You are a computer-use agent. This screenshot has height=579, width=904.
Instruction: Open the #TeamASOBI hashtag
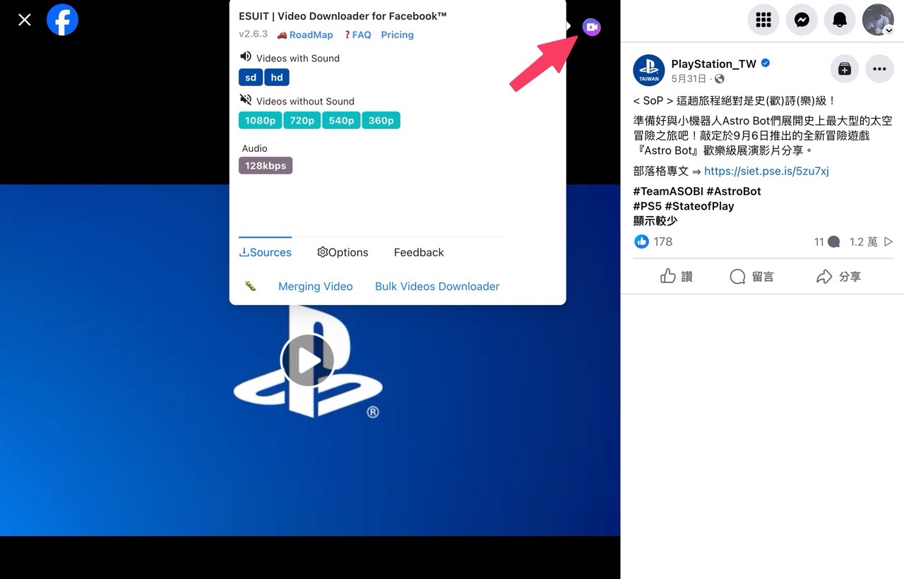667,191
